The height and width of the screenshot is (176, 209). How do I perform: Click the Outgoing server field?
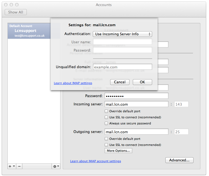point(136,132)
